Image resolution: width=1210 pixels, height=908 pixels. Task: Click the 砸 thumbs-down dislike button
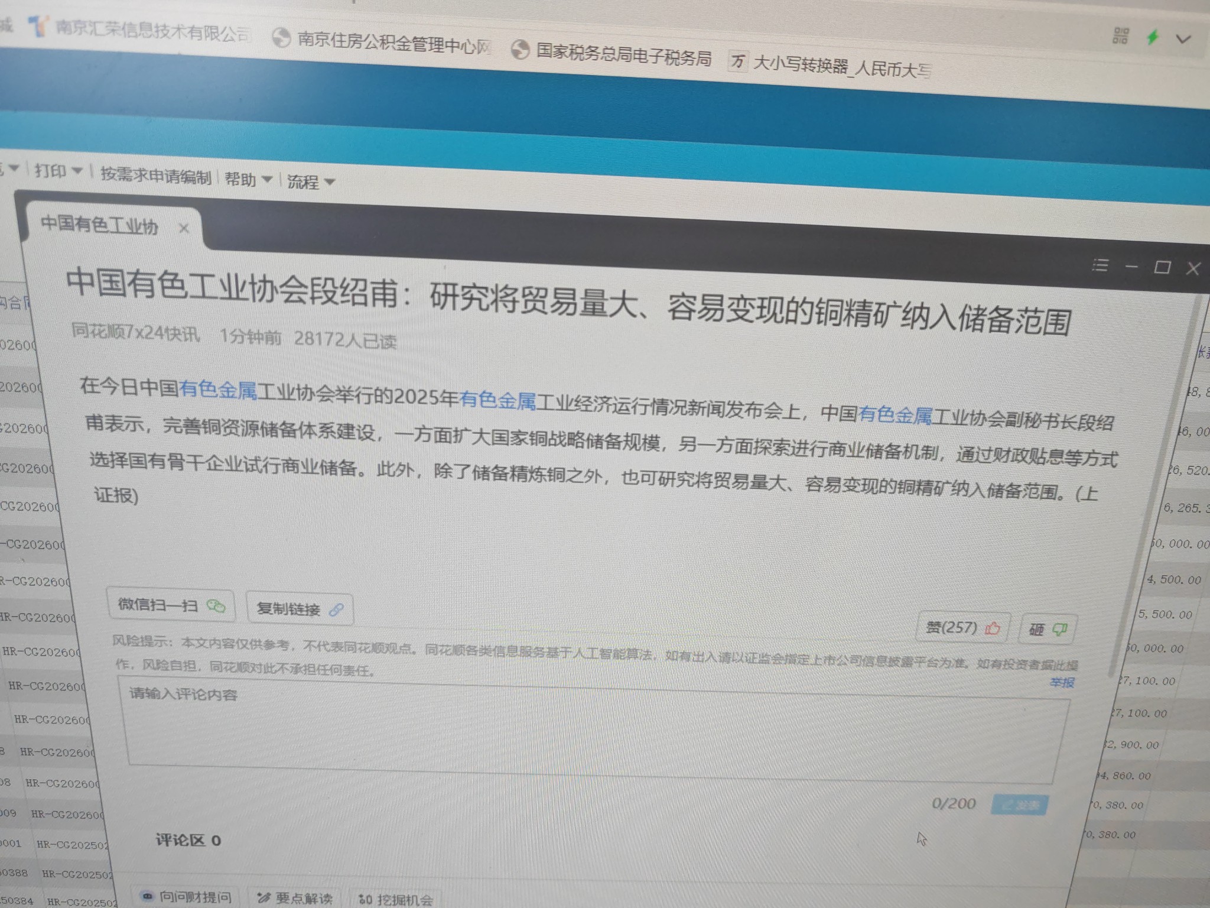point(1048,630)
